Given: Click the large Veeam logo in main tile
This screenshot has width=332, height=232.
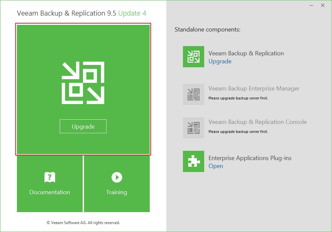Looking at the screenshot, I should click(x=83, y=83).
